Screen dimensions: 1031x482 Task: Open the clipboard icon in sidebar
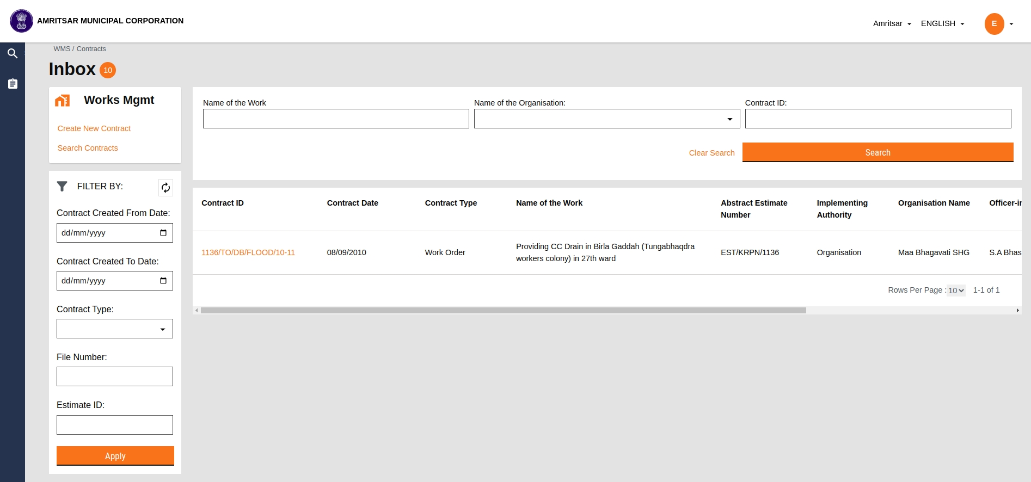(x=13, y=84)
